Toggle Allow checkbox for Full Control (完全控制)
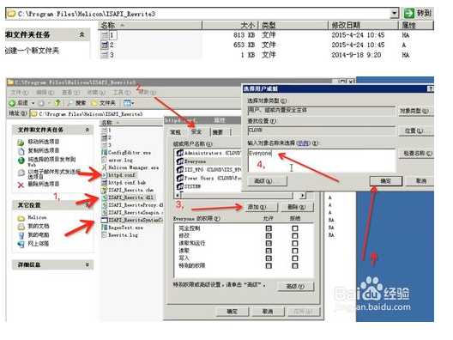Screen dimensions: 453x340 pos(269,228)
